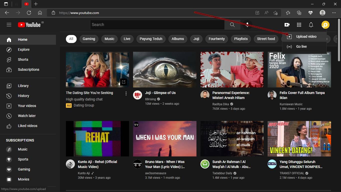The image size is (341, 192).
Task: Open the dating site ad thumbnail
Action: tap(97, 69)
